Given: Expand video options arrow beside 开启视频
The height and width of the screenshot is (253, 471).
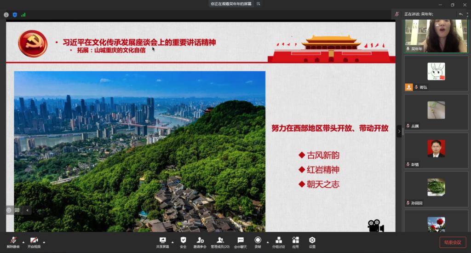Looking at the screenshot, I should 44,242.
